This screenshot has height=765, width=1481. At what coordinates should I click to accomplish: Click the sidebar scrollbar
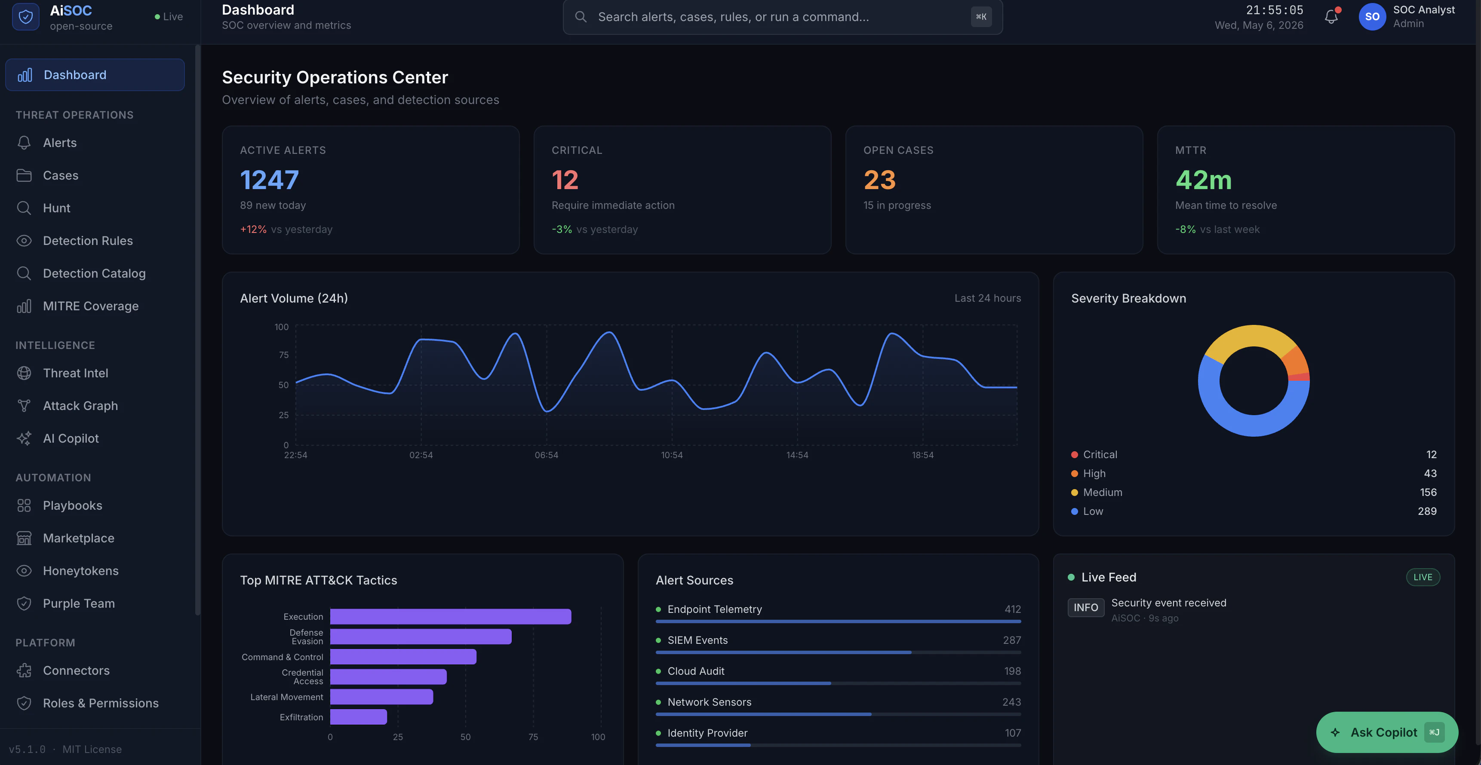pyautogui.click(x=198, y=330)
